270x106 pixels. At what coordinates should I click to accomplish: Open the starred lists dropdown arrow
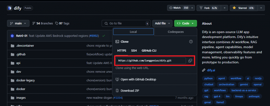click(261, 8)
